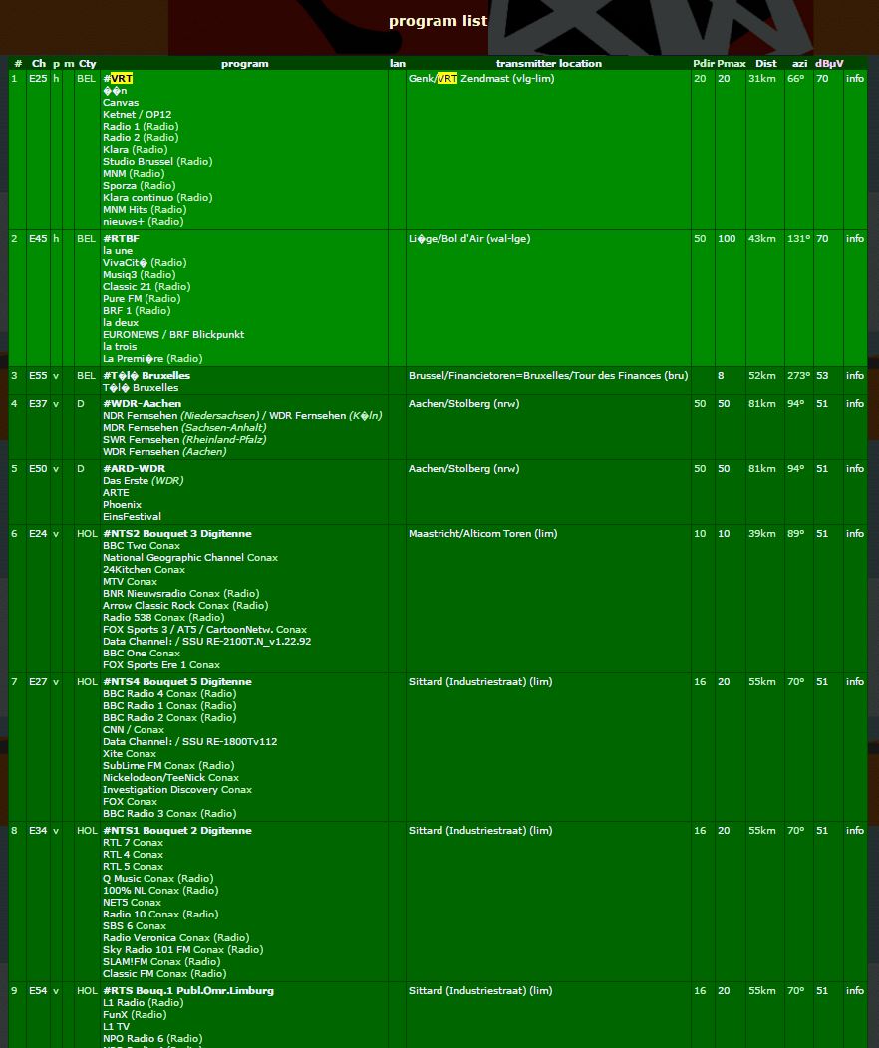This screenshot has height=1048, width=879.
Task: Select the '#RTBF' multiplex name
Action: click(x=121, y=239)
